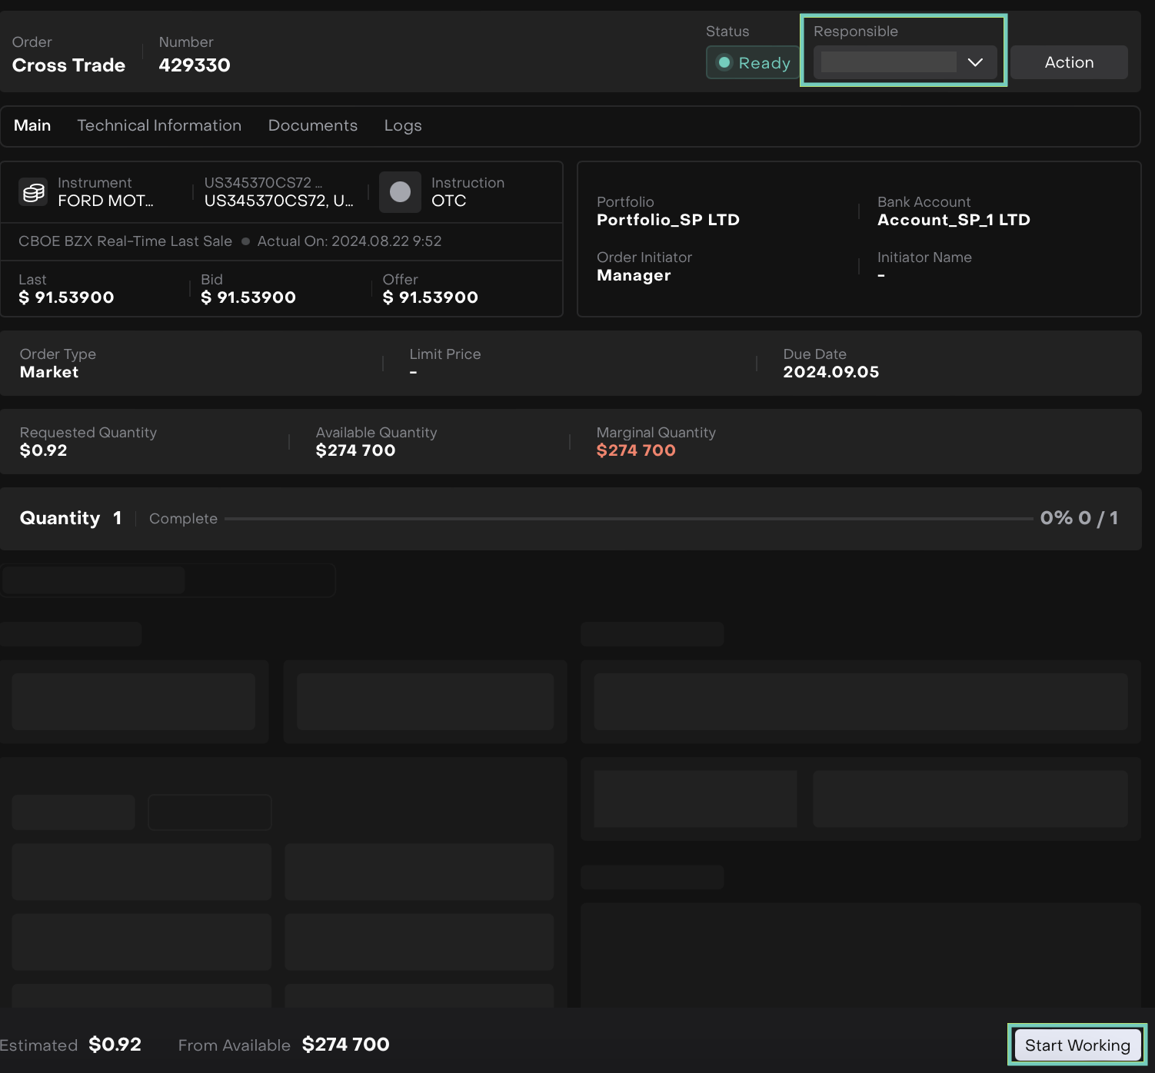Click the FORD MOT instrument name
Screen dimensions: 1155x1073
pyautogui.click(x=105, y=201)
